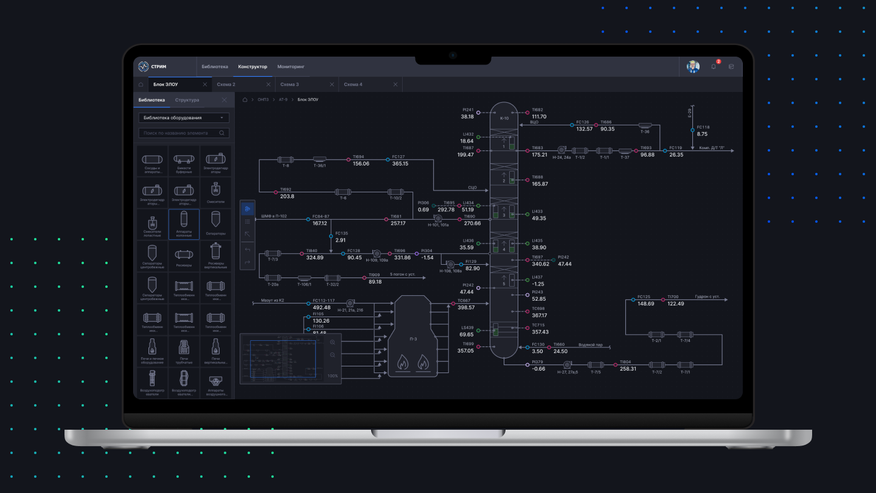This screenshot has width=876, height=493.
Task: Select the «Воздухоподогреватели» library icon
Action: (152, 382)
